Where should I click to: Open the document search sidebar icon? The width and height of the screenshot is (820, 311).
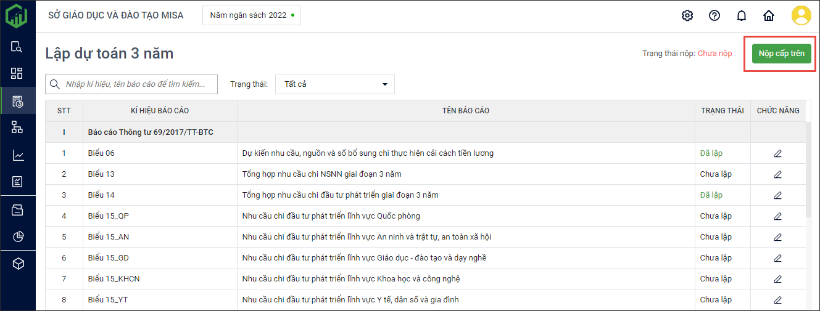pyautogui.click(x=17, y=47)
